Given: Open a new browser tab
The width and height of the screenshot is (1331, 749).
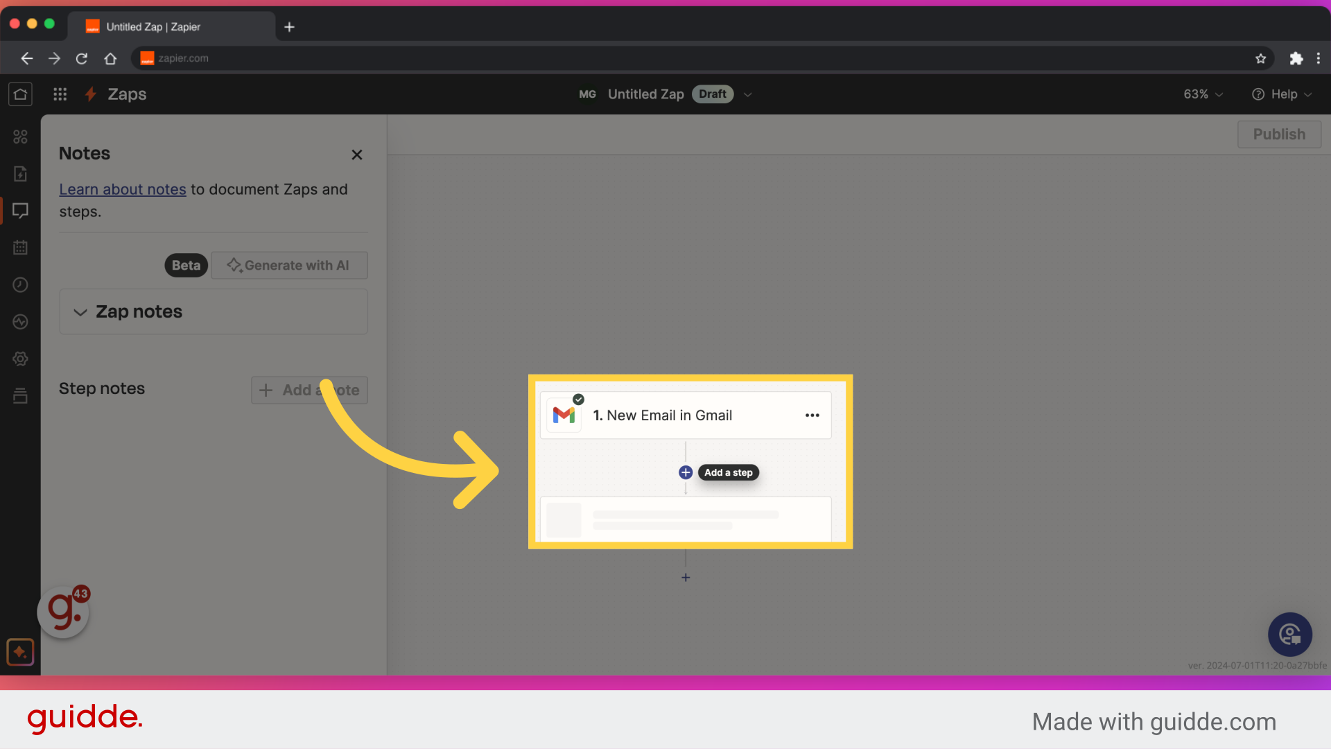Looking at the screenshot, I should coord(290,26).
